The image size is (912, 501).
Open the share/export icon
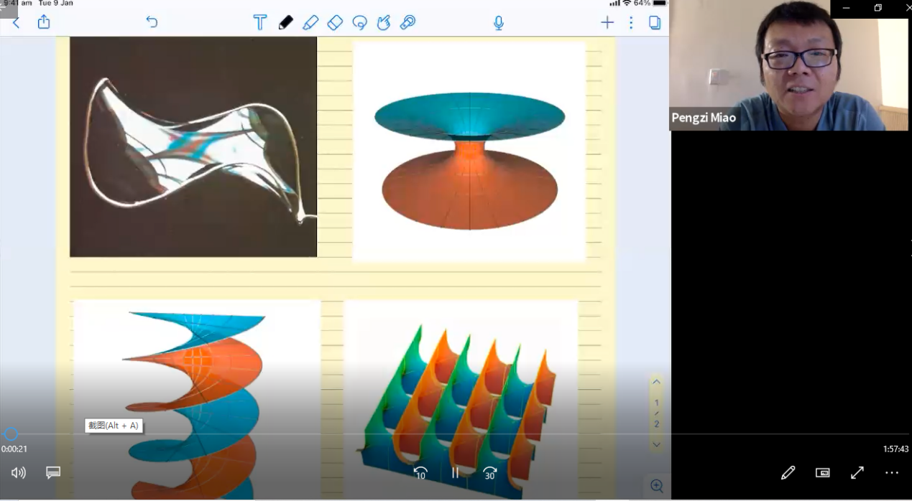(44, 22)
